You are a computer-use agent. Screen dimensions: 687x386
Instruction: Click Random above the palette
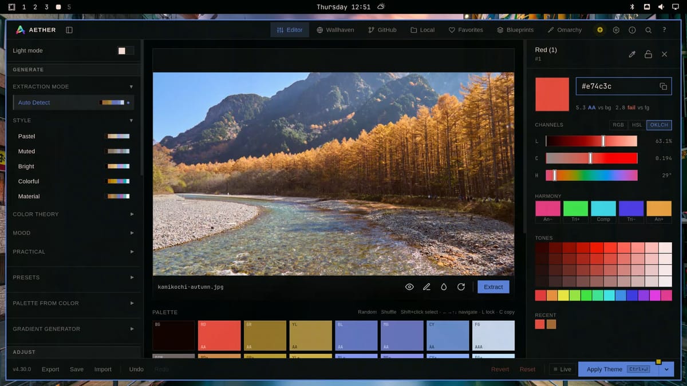click(x=367, y=312)
